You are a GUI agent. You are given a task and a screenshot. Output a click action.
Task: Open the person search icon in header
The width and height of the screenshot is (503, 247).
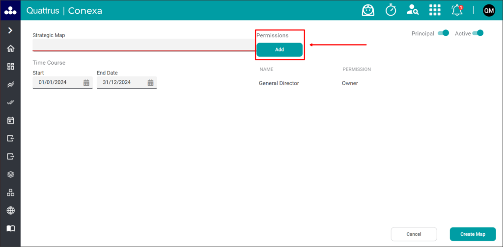412,10
